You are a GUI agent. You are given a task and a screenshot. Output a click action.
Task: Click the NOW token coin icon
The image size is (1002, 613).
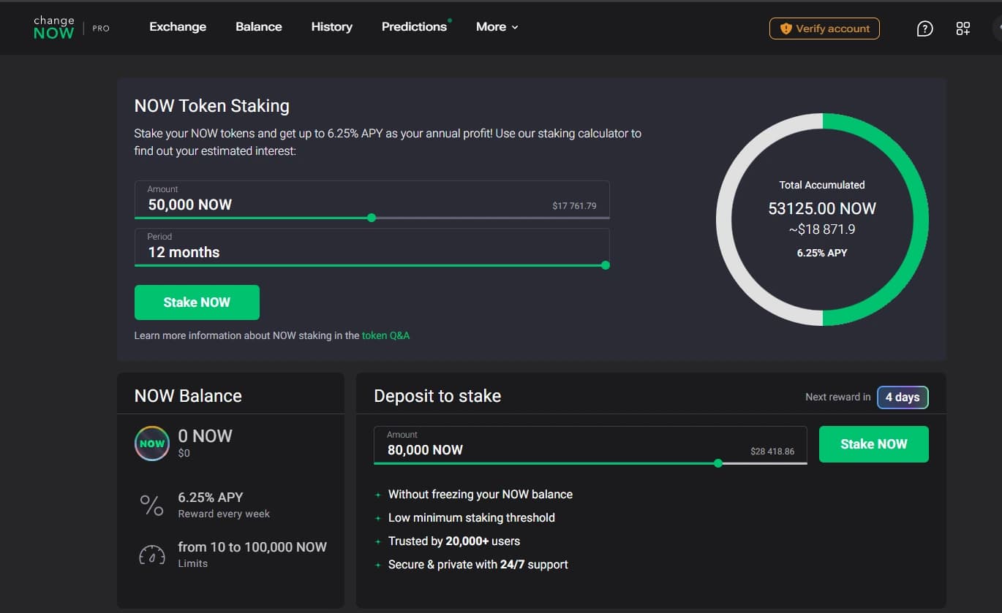pos(152,443)
